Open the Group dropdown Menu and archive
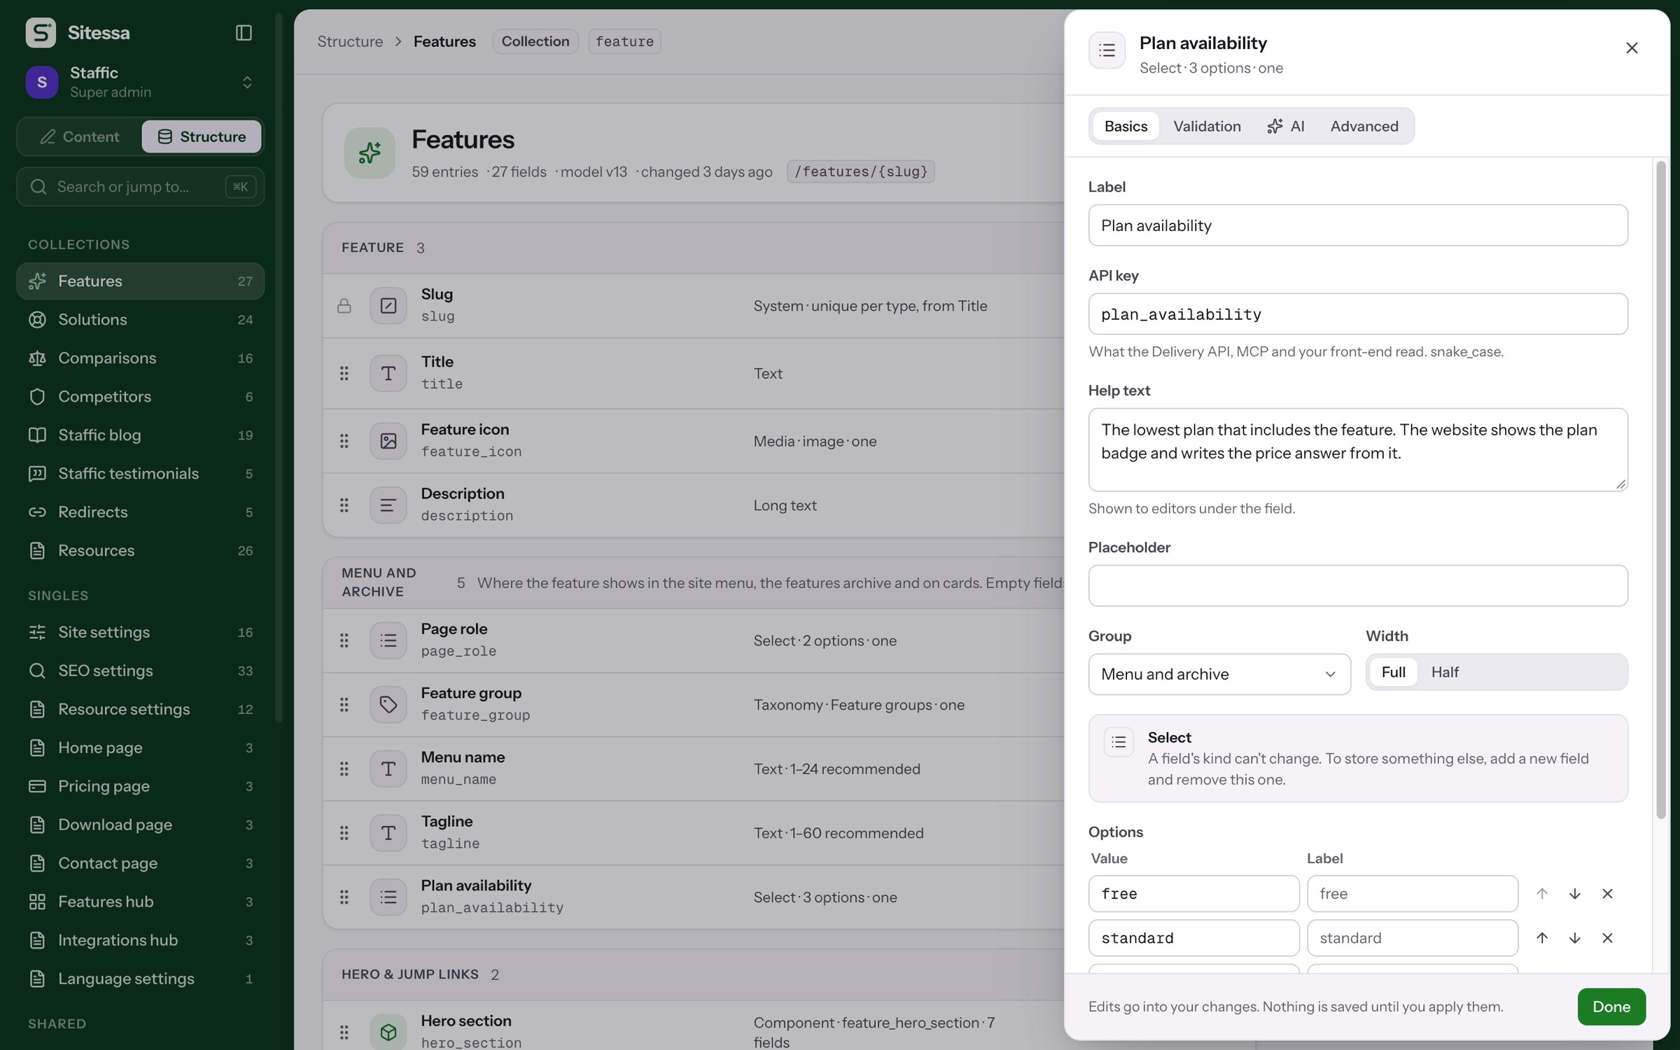The width and height of the screenshot is (1680, 1050). coord(1219,674)
